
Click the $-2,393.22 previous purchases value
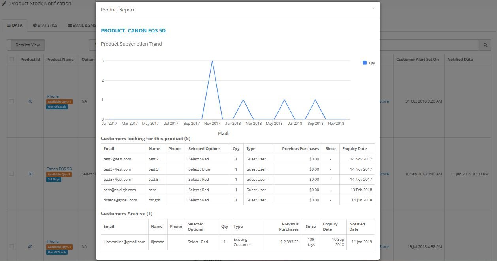coord(289,242)
